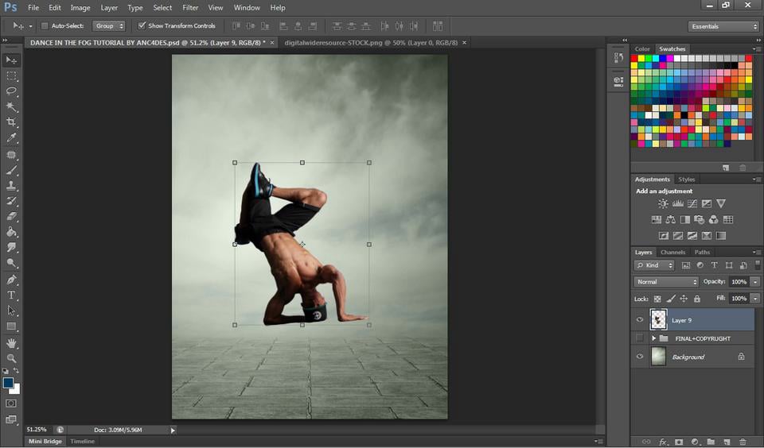Select the Clone Stamp tool
Image resolution: width=764 pixels, height=448 pixels.
click(11, 185)
